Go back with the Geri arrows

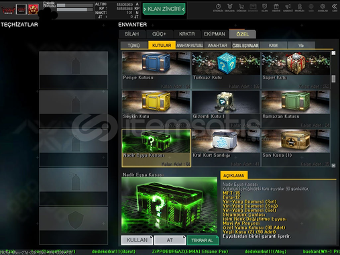coord(335,7)
